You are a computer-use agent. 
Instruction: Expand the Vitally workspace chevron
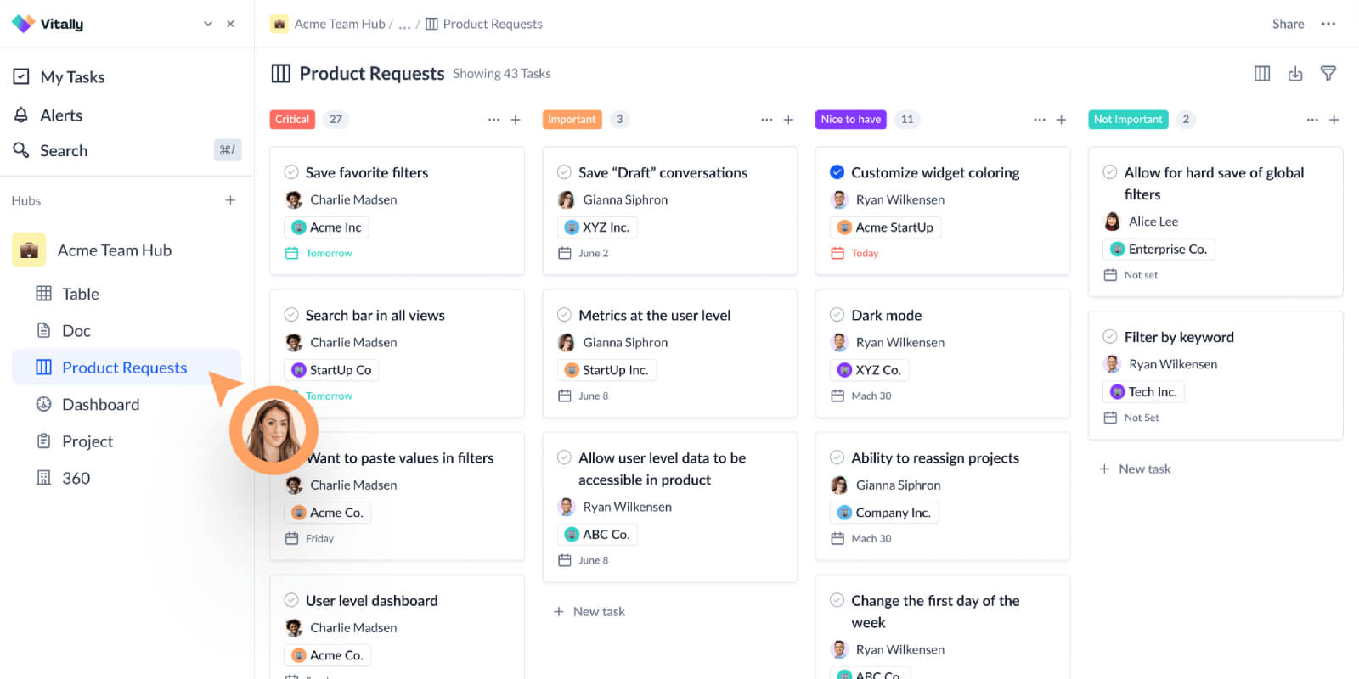coord(208,24)
